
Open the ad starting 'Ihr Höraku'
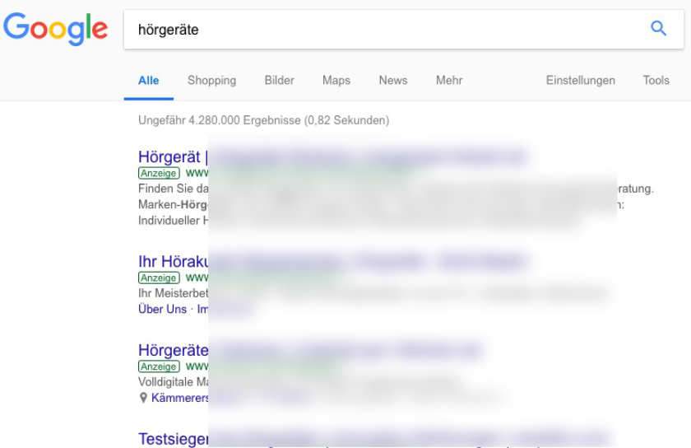pos(174,261)
